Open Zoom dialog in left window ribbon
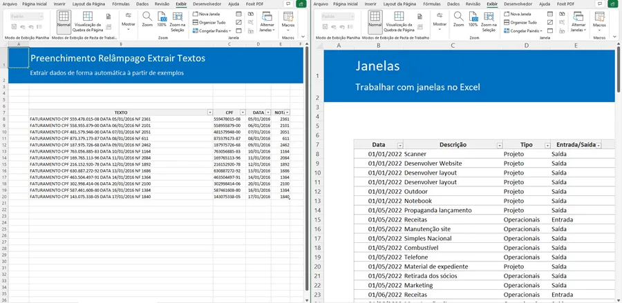622x303 pixels. 147,19
